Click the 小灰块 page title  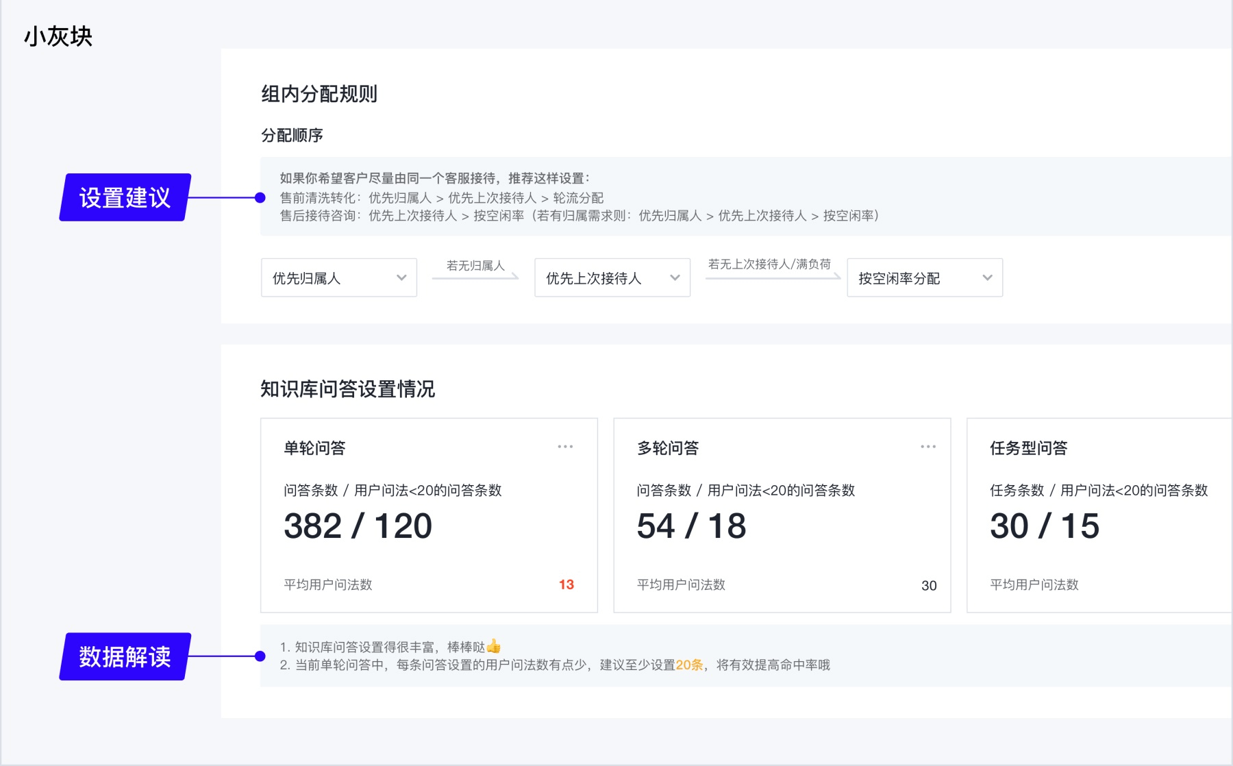[x=58, y=36]
